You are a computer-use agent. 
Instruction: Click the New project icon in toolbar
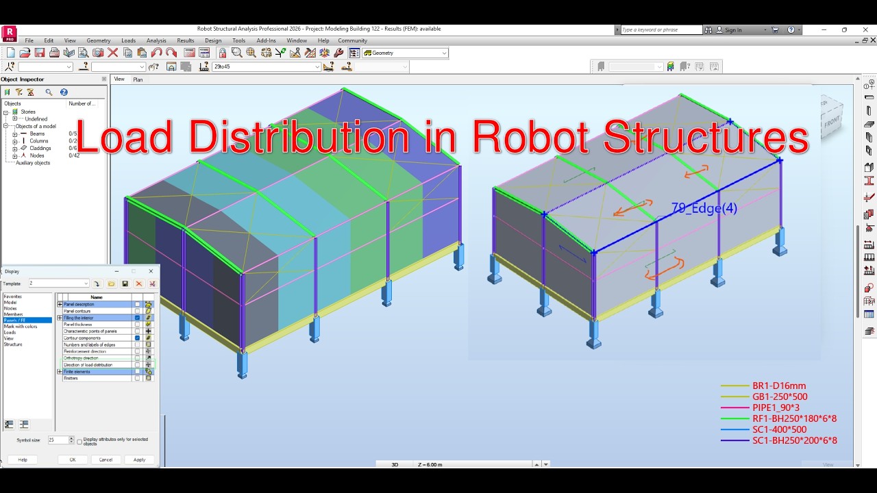click(10, 53)
